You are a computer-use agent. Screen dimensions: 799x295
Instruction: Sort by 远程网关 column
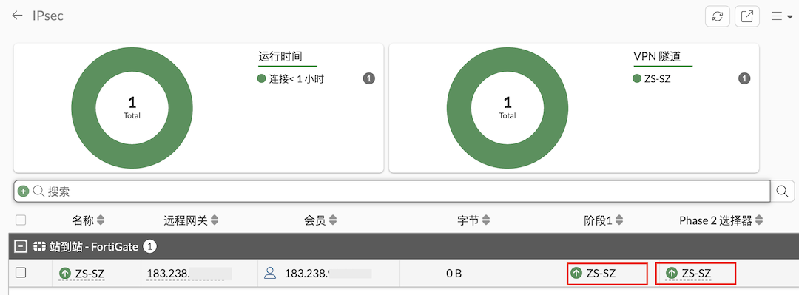point(191,220)
